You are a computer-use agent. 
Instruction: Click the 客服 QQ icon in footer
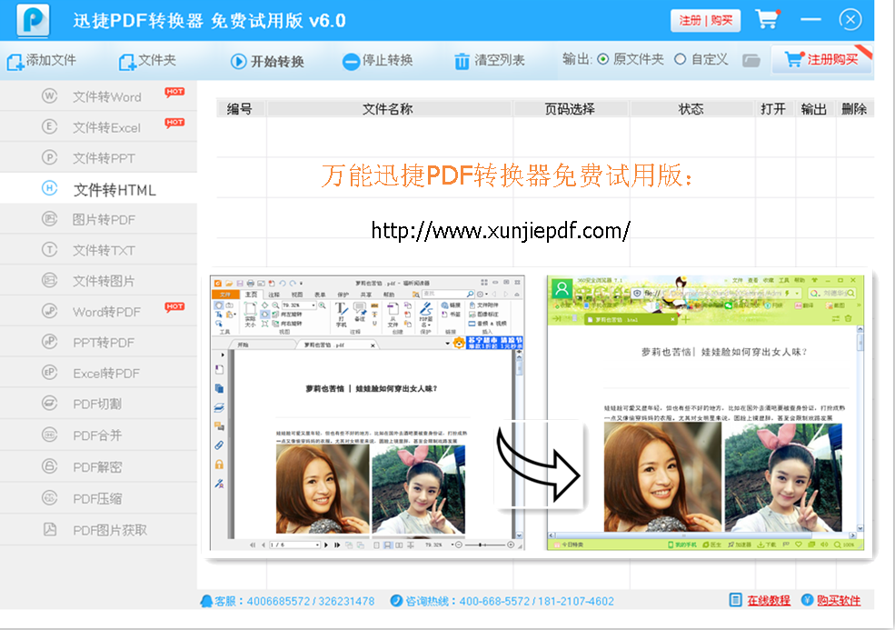click(206, 601)
